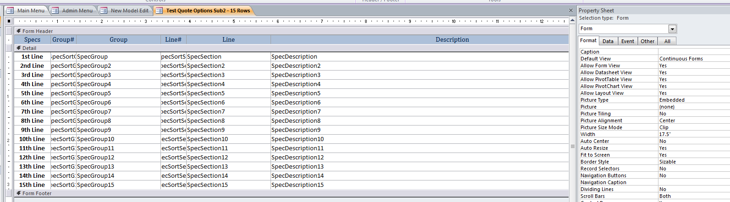Click the 5th Line label

pos(32,93)
